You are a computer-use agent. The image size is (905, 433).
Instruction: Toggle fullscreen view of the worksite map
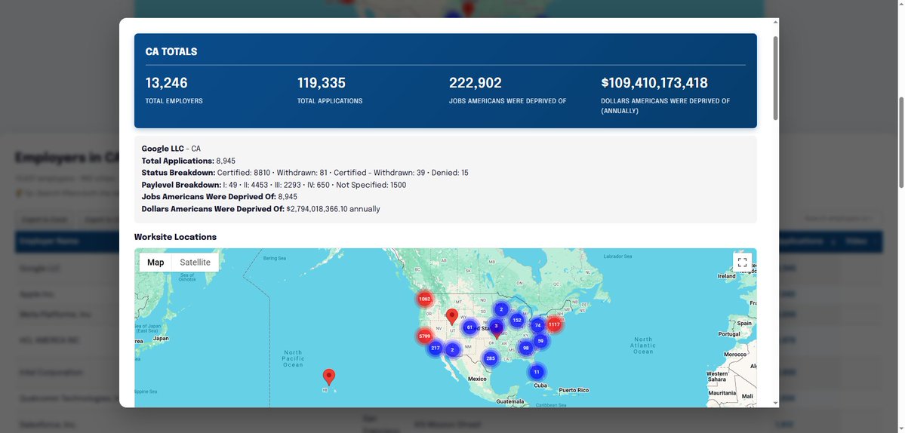tap(742, 263)
